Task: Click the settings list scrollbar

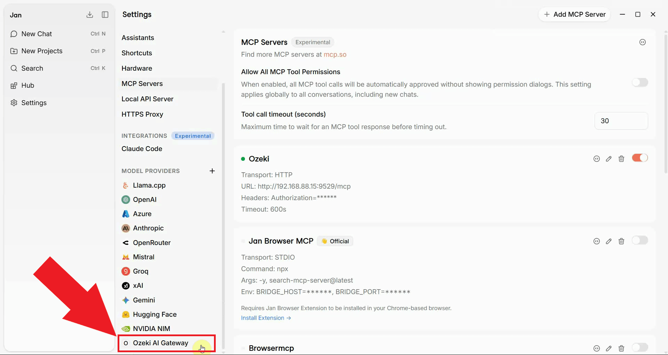Action: [223, 216]
